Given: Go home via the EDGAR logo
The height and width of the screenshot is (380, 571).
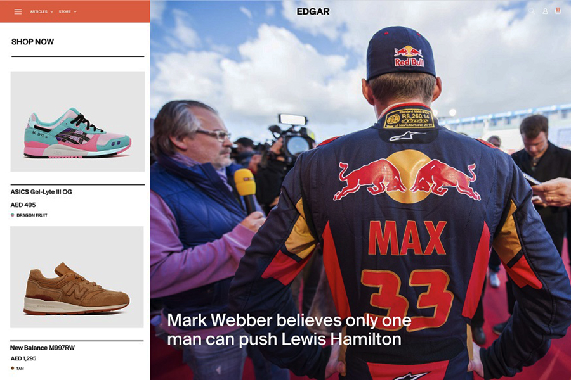Looking at the screenshot, I should coord(313,11).
